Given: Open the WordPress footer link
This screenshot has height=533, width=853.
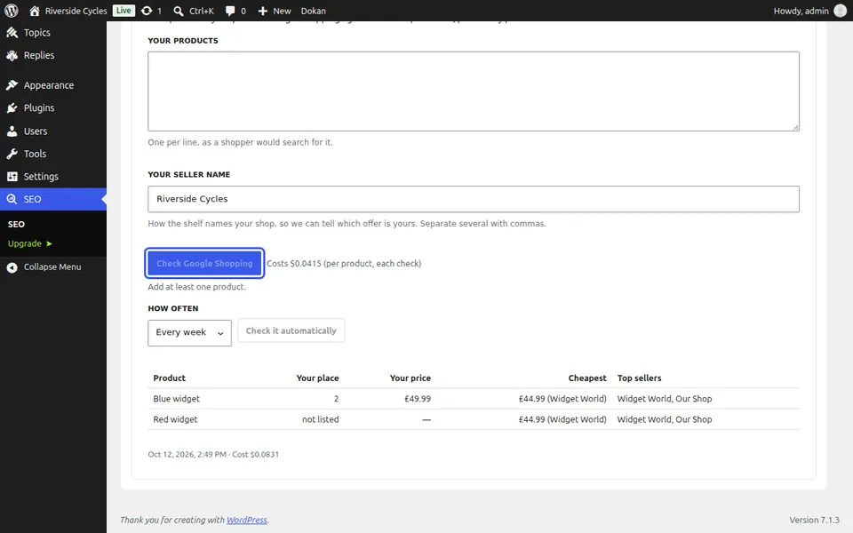Looking at the screenshot, I should tap(246, 520).
